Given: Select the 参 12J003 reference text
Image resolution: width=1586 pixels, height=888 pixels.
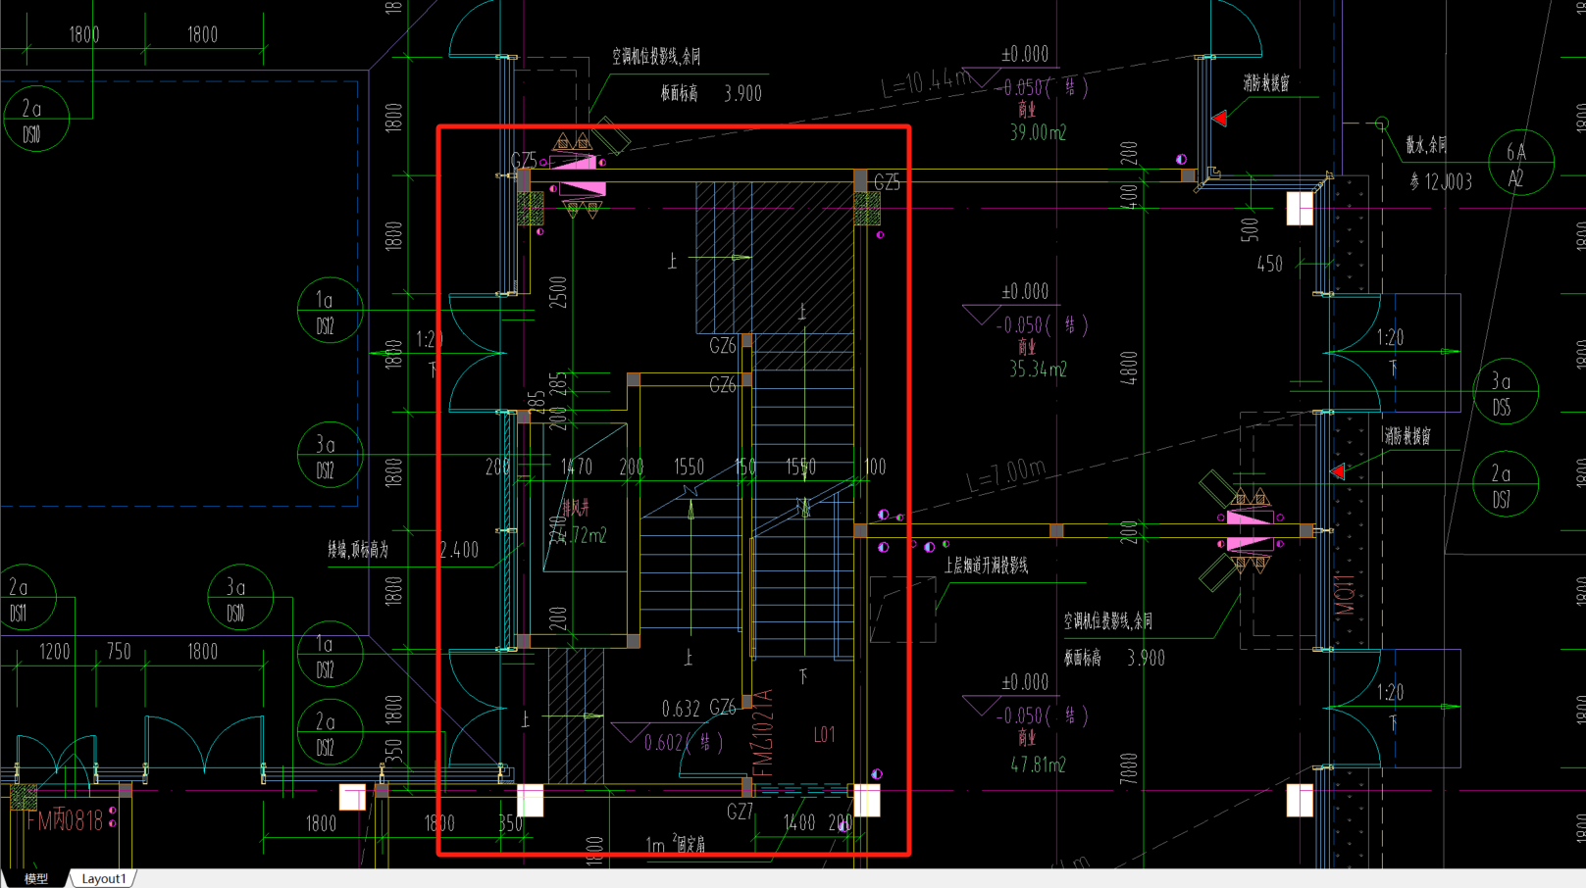Looking at the screenshot, I should click(x=1441, y=182).
